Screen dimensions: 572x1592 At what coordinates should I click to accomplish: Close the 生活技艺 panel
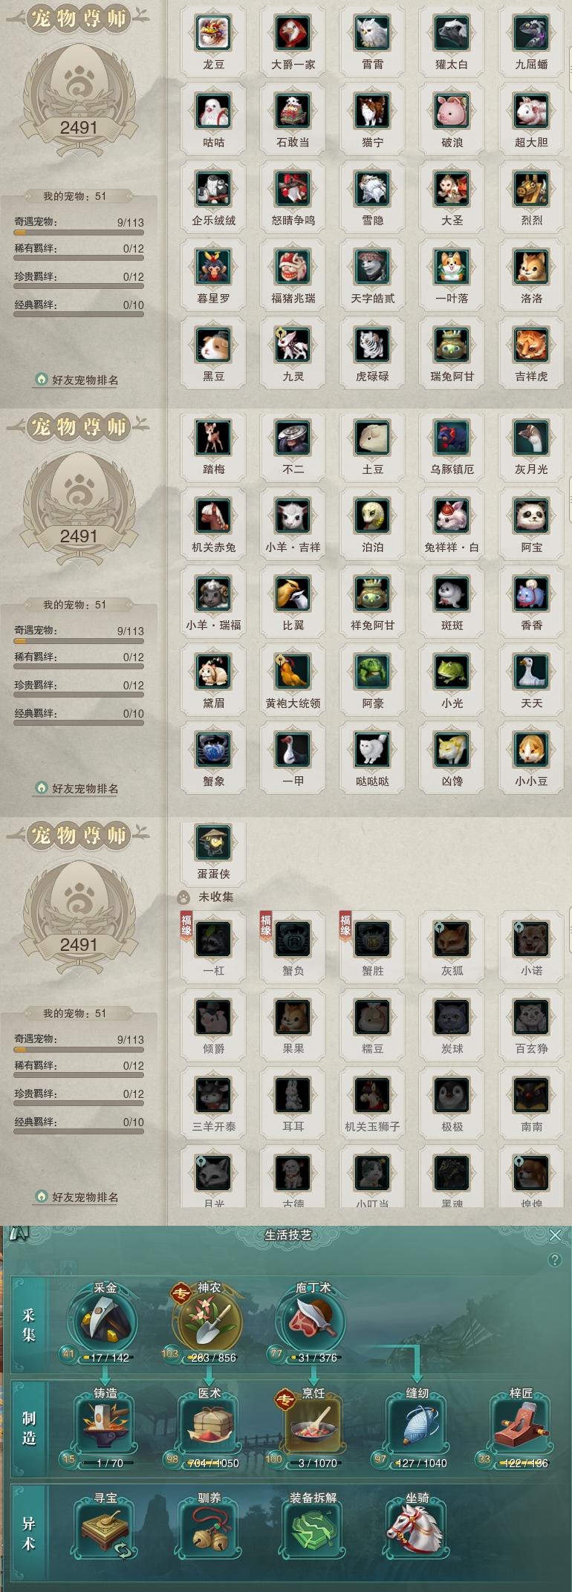(x=555, y=1235)
